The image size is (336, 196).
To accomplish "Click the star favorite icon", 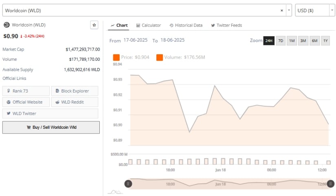I will (x=94, y=25).
